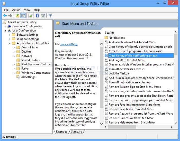Expand the System tree node
Image resolution: width=180 pixels, height=141 pixels.
pos(14,69)
